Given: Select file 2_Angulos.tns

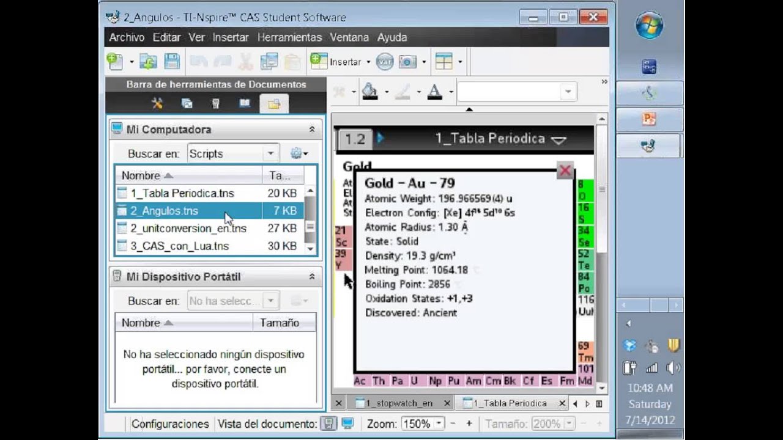Looking at the screenshot, I should click(210, 211).
